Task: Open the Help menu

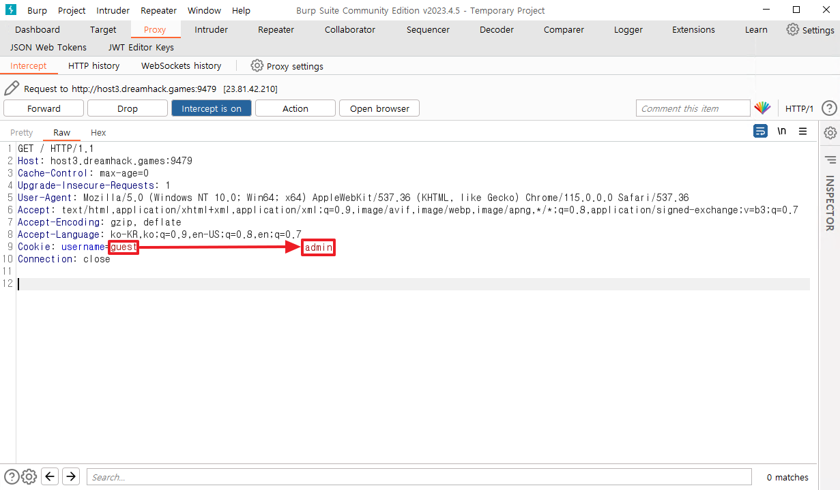Action: point(241,10)
